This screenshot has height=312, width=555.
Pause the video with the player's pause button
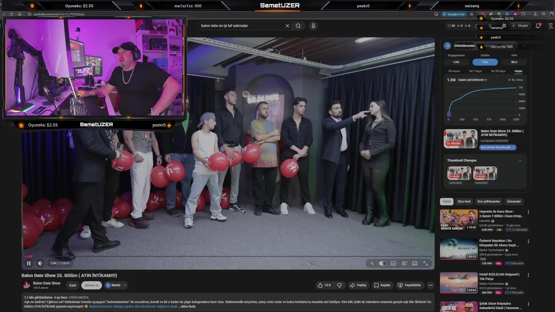[x=29, y=263]
